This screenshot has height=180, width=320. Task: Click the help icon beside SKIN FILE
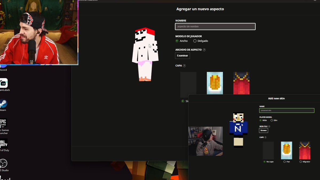tap(269, 126)
